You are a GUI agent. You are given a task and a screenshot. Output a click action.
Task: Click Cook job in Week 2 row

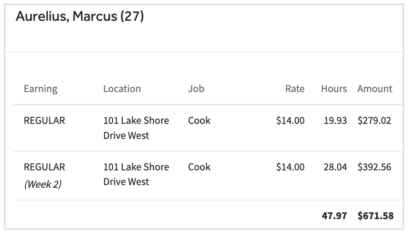(x=199, y=167)
